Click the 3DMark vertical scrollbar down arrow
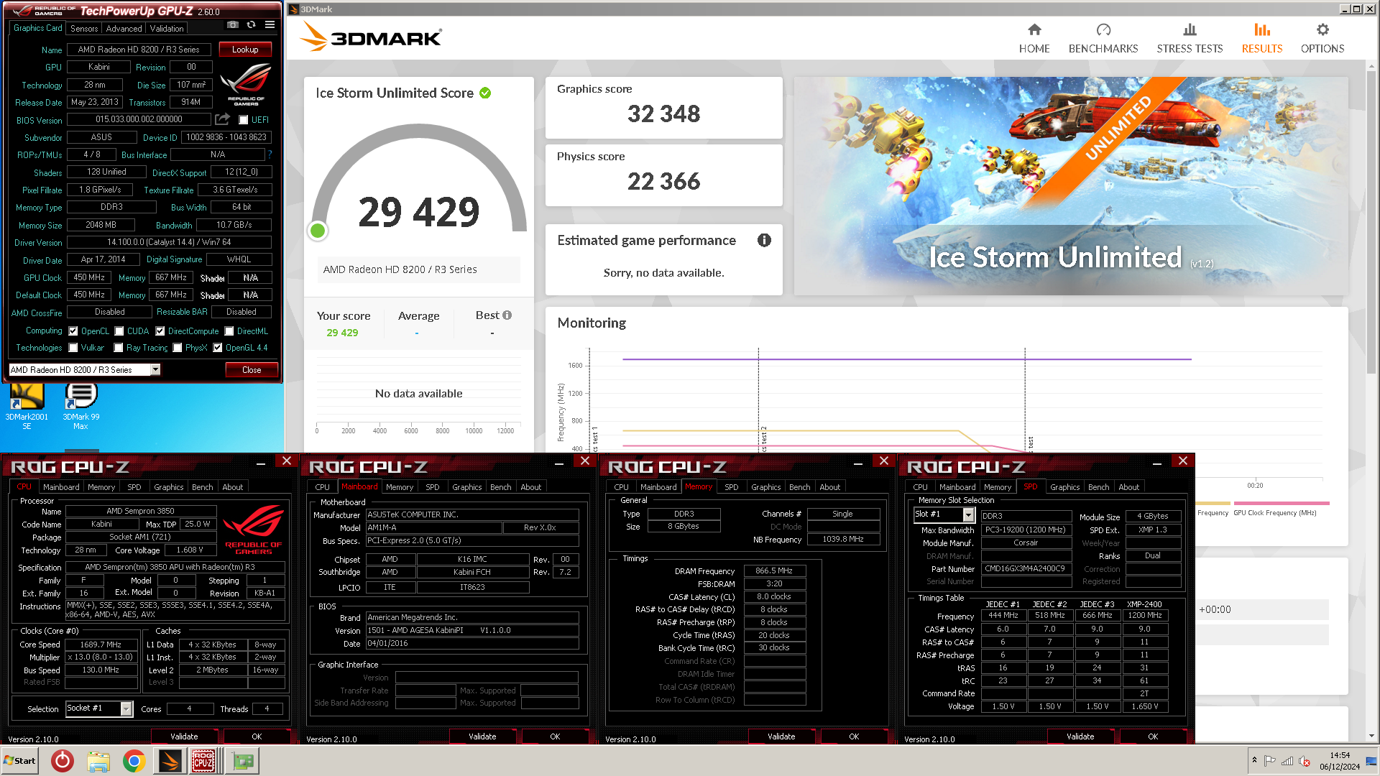Viewport: 1380px width, 776px height. click(x=1372, y=735)
